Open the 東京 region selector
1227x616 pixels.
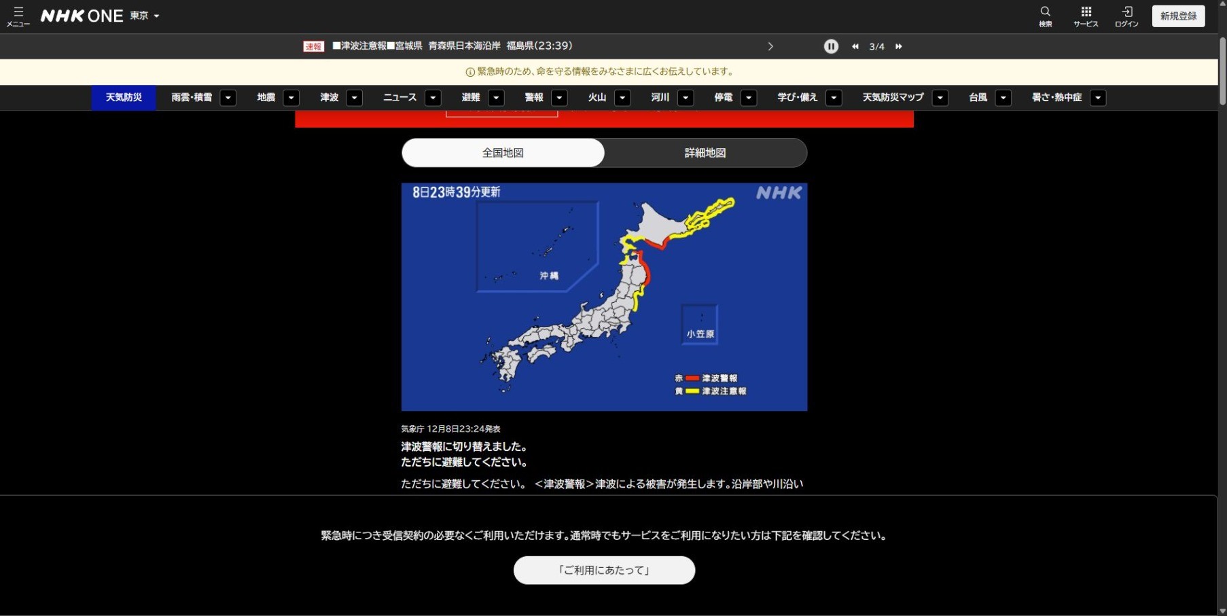145,16
